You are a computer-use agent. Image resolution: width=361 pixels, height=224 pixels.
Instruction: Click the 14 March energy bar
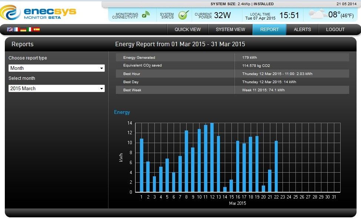point(225,189)
